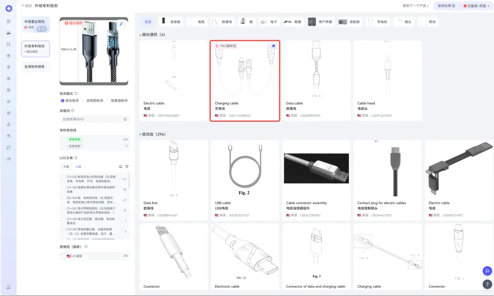This screenshot has height=296, width=494.
Task: Open the magic wand image edit tool
Action: tap(121, 24)
